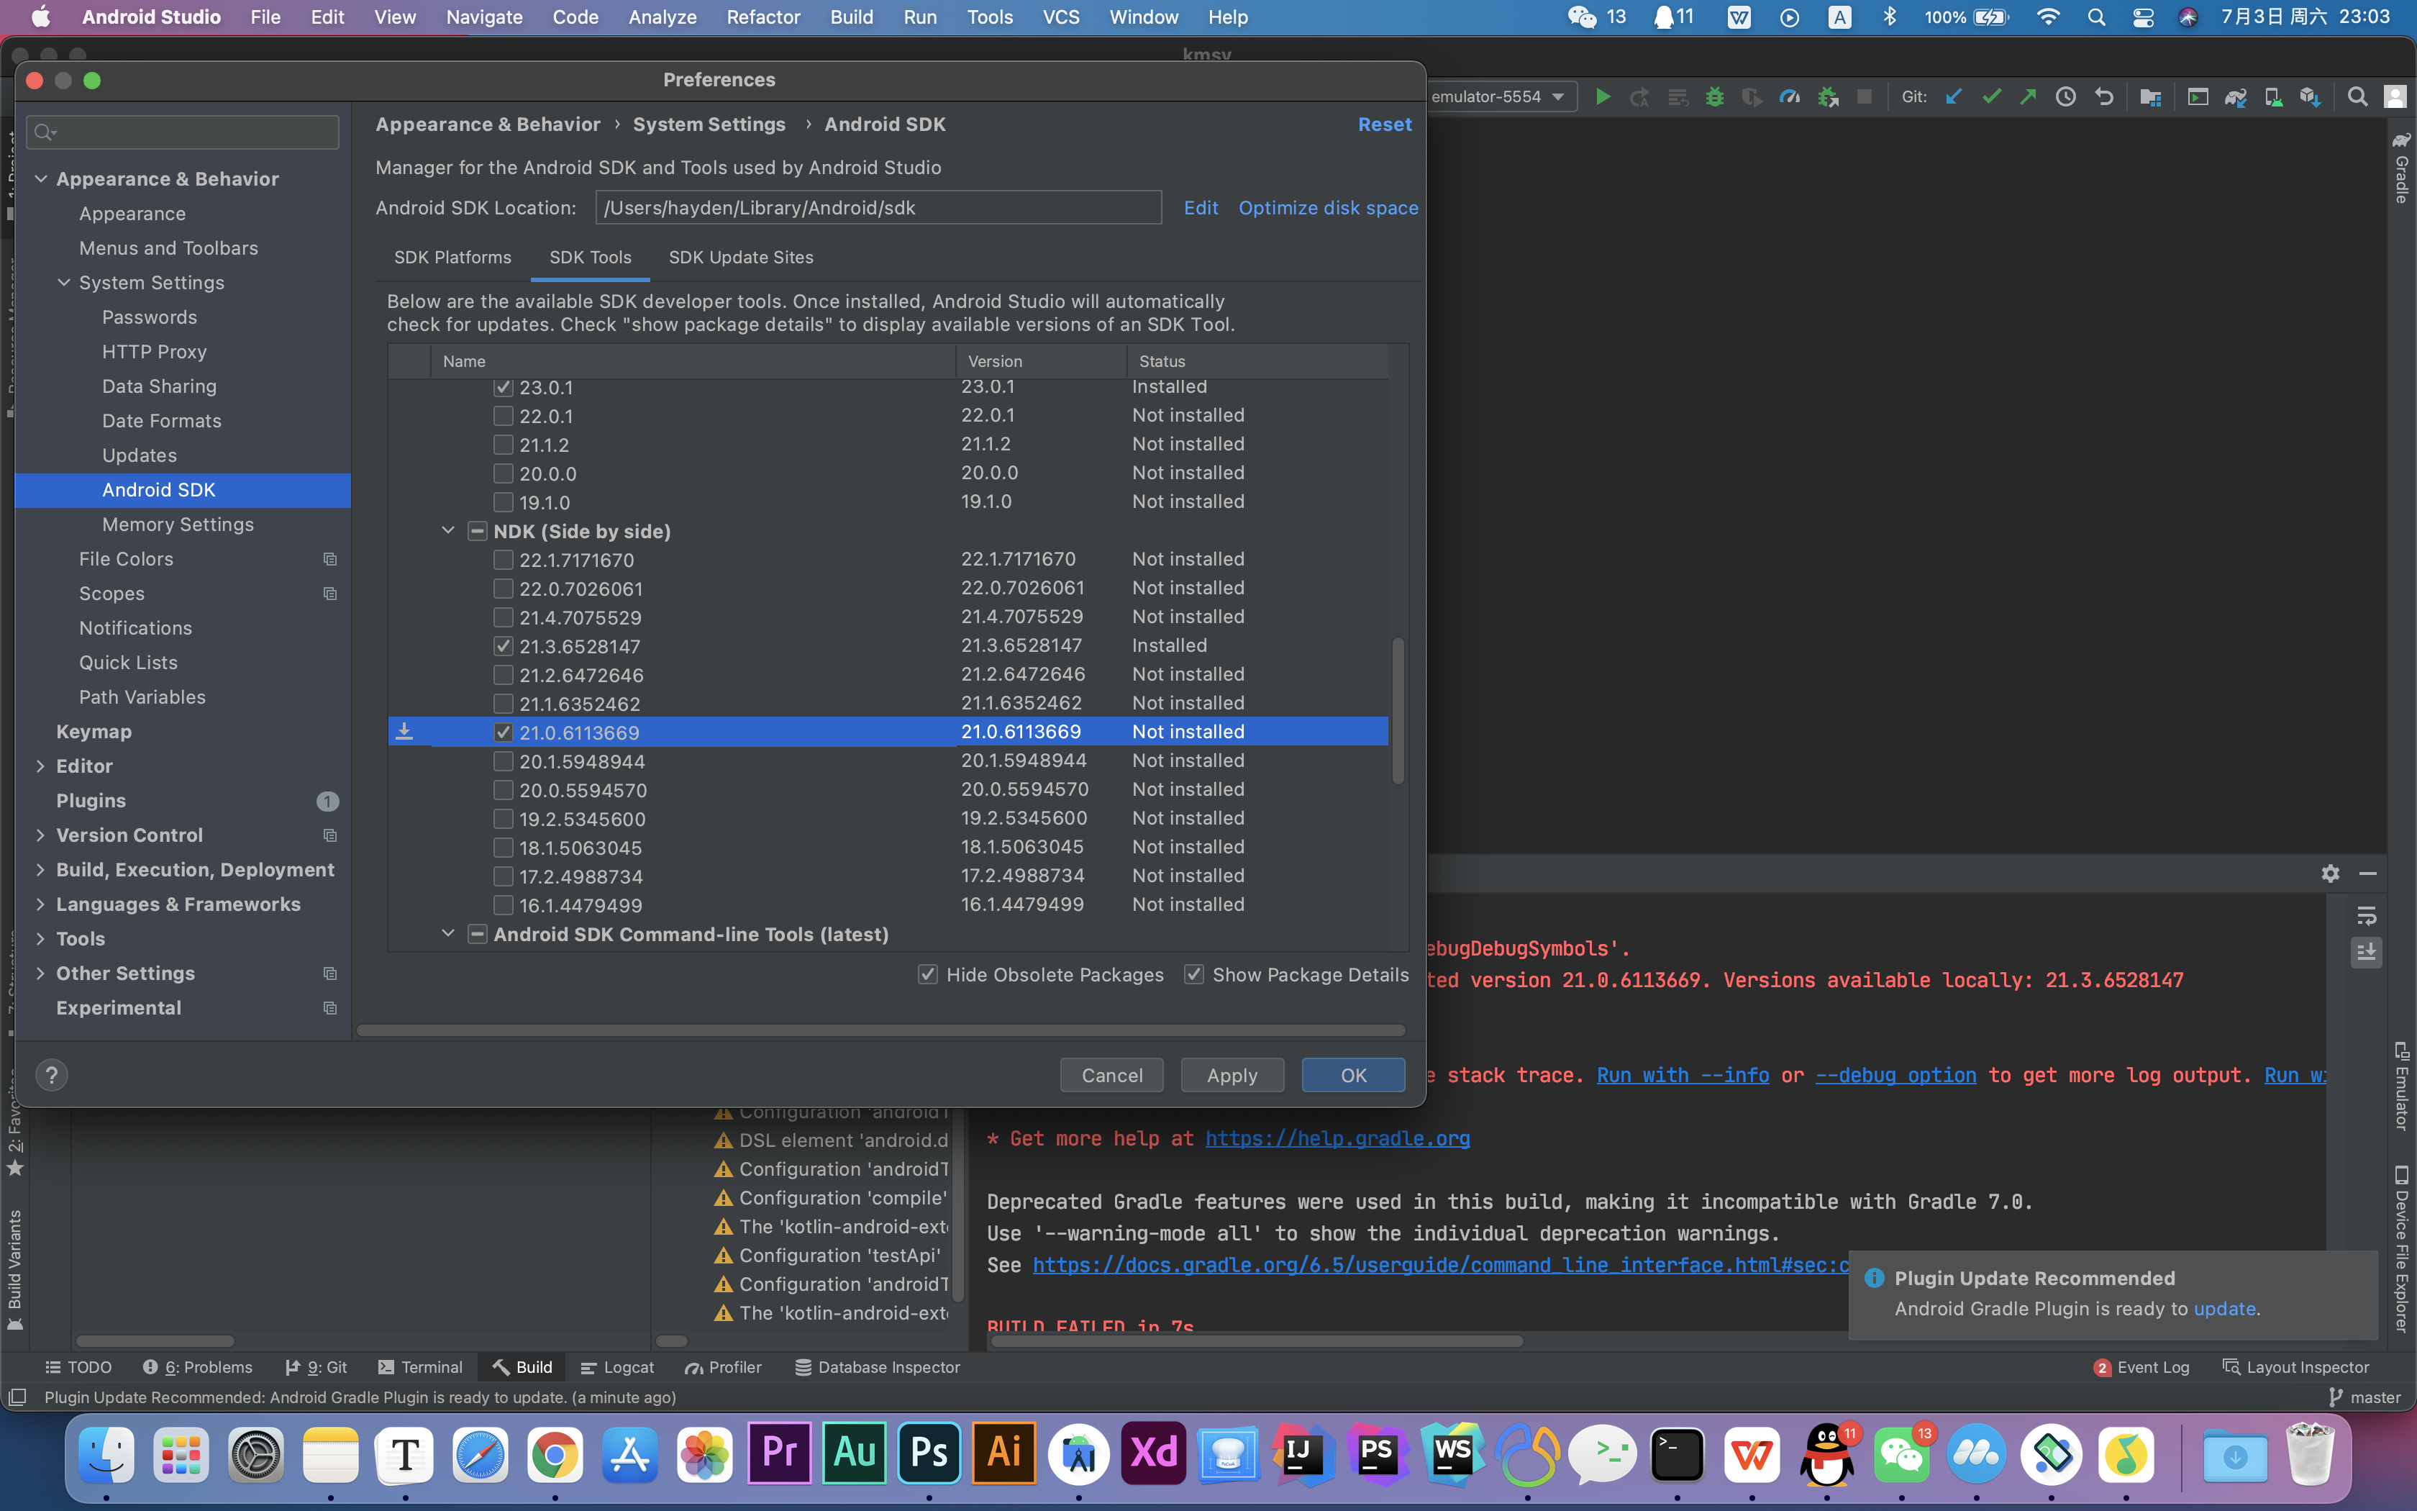The height and width of the screenshot is (1511, 2417).
Task: Check NDK version 22.1.7171670 for installation
Action: [504, 560]
